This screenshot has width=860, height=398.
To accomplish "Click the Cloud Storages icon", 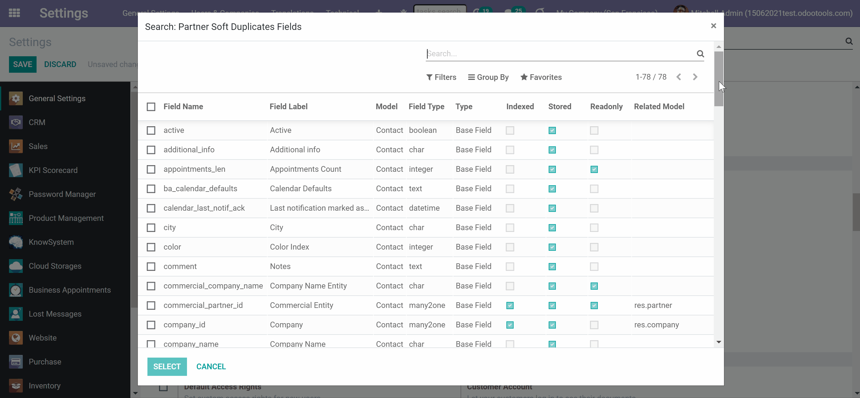I will pos(16,266).
